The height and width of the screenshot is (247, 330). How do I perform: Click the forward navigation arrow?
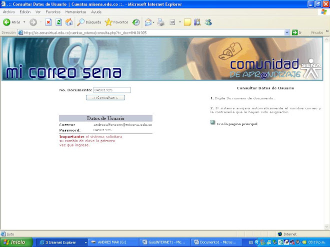pos(33,22)
